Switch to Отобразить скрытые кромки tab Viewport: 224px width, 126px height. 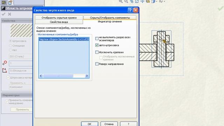point(59,18)
